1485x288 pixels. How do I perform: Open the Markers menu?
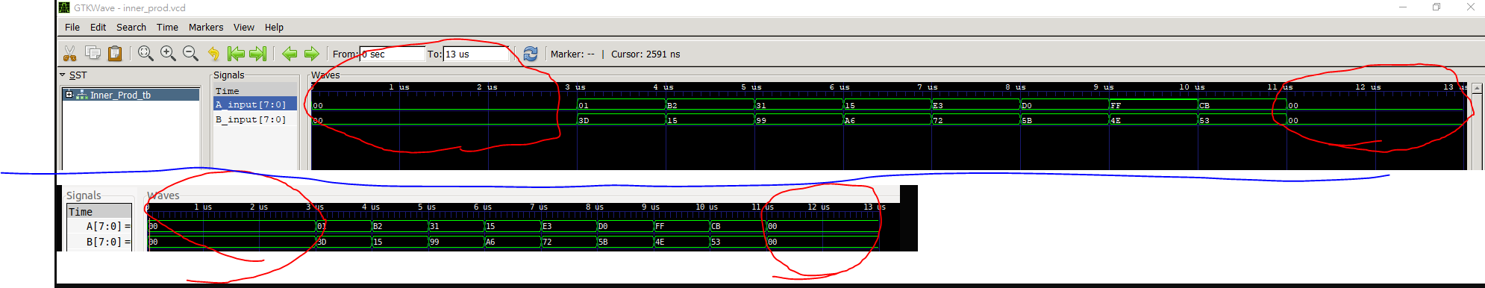206,27
